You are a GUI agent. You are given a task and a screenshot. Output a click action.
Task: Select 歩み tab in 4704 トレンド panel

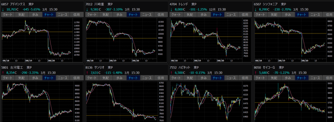click(204, 15)
